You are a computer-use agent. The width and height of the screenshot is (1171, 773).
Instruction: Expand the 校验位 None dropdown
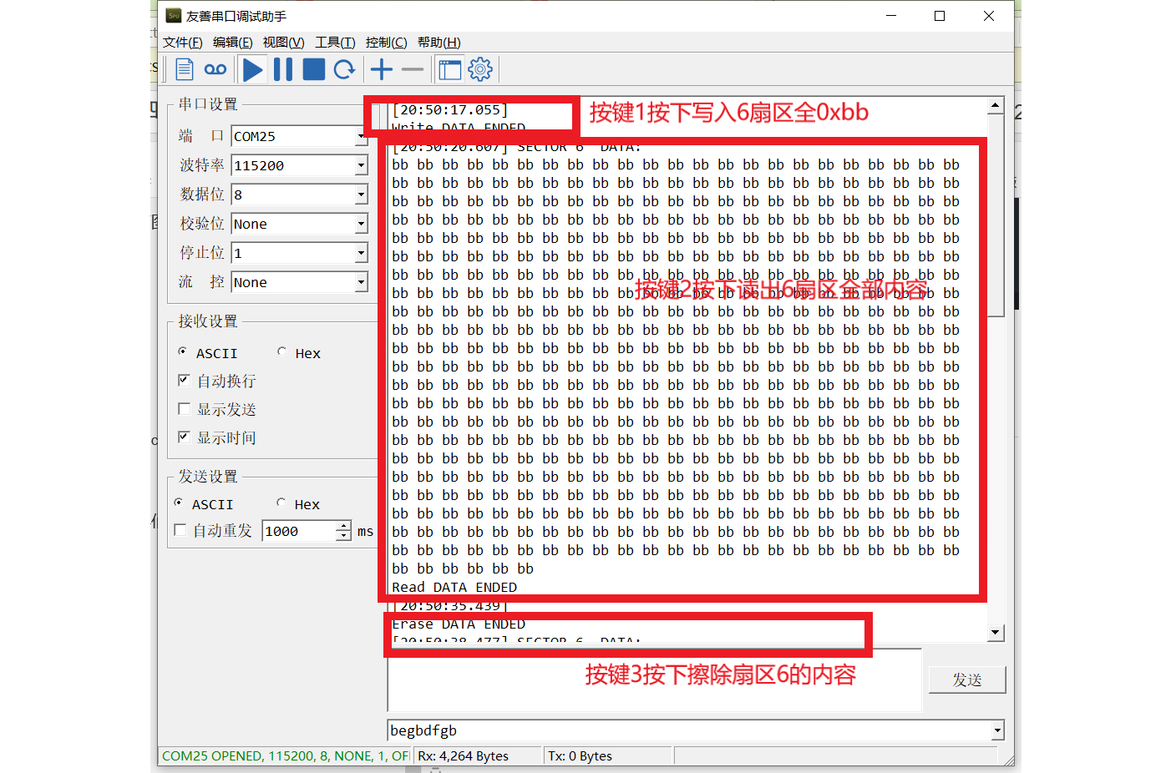[x=361, y=224]
